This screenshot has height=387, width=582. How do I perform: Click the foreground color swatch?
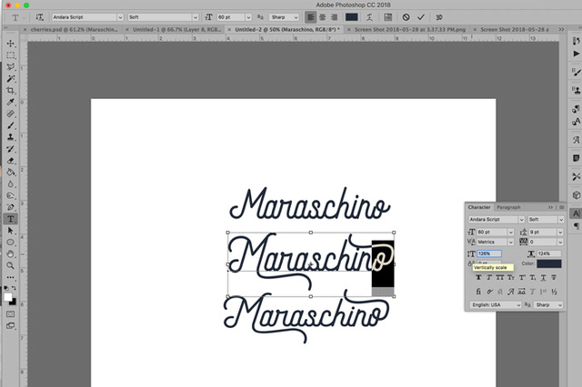coord(8,297)
